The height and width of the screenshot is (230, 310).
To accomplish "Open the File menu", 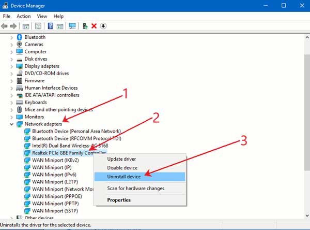I will coord(7,16).
